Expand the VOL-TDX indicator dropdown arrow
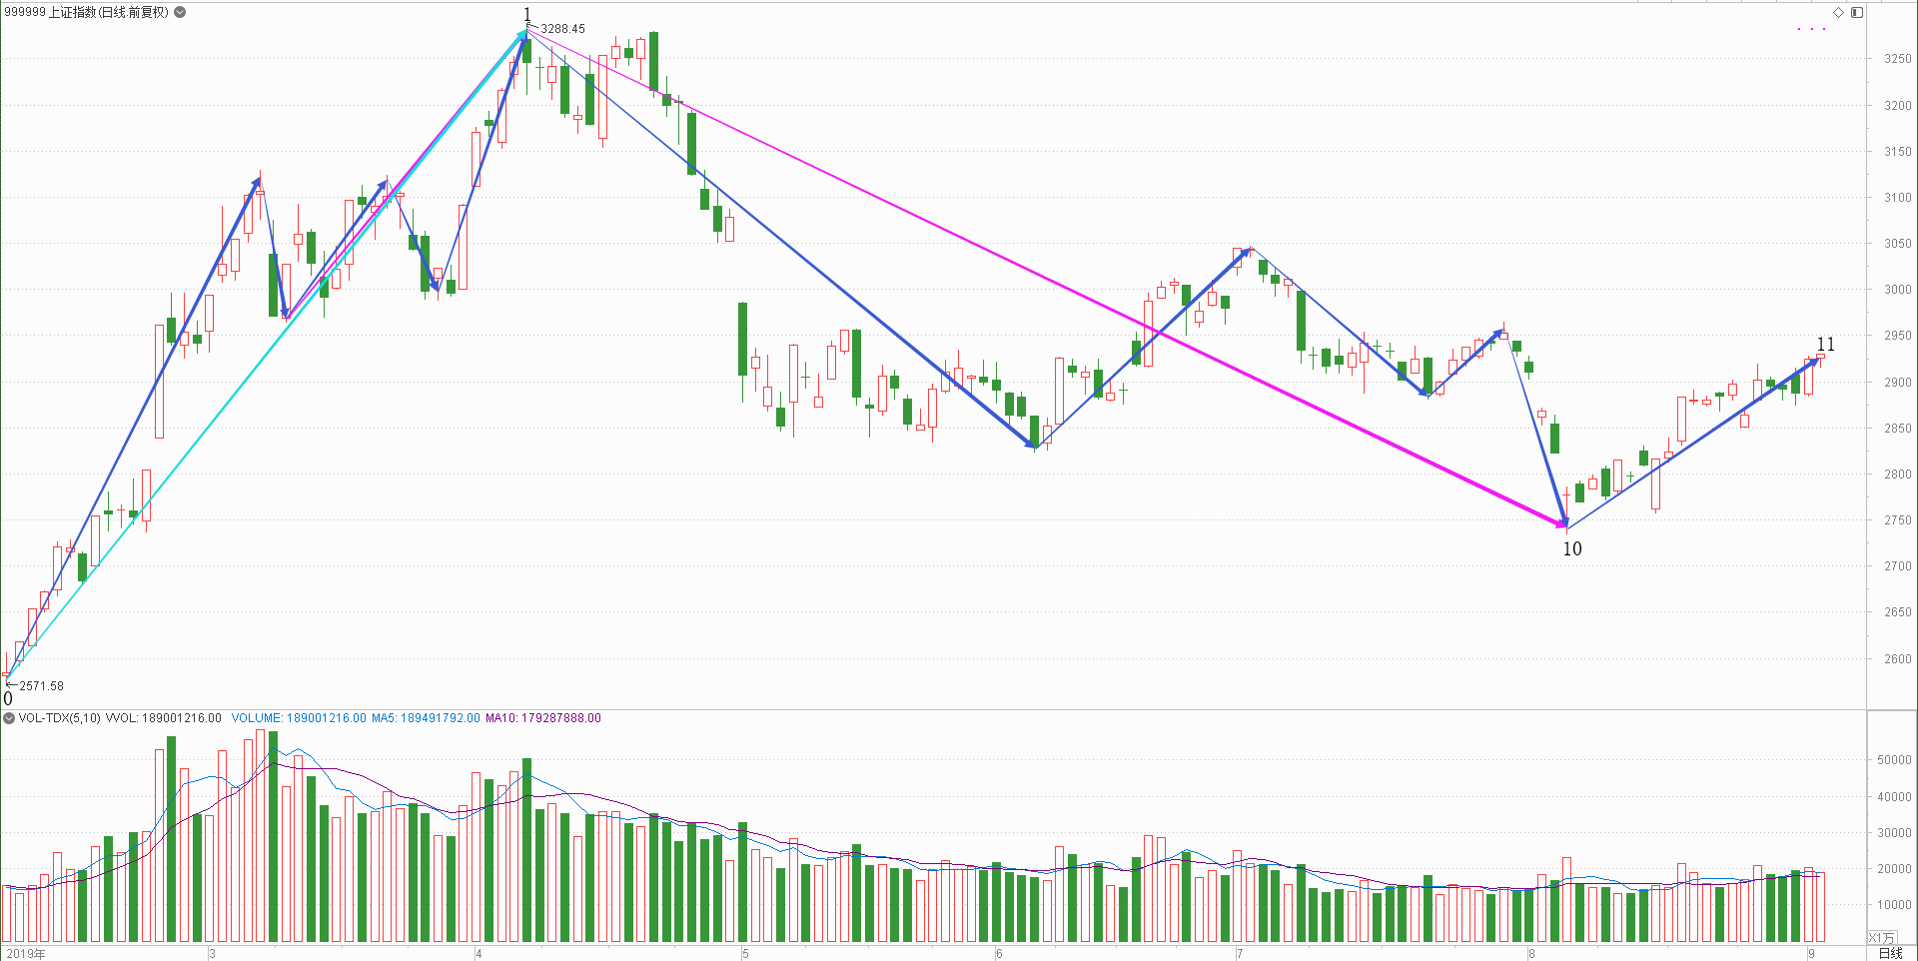Image resolution: width=1918 pixels, height=961 pixels. point(9,718)
